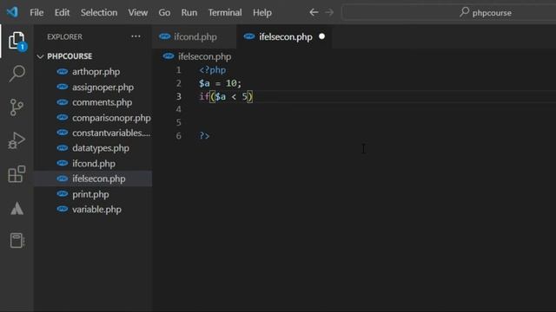Click the PHP file icon beside variable.php

[63, 209]
